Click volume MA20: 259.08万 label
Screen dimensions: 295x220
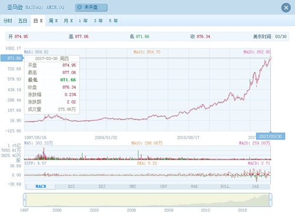[x=255, y=143]
